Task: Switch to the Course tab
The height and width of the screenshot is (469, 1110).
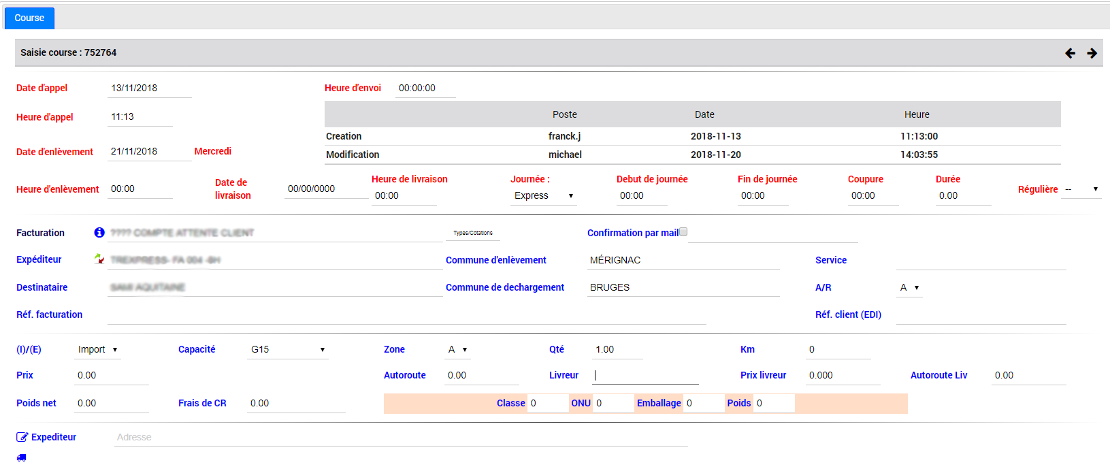Action: pyautogui.click(x=29, y=18)
